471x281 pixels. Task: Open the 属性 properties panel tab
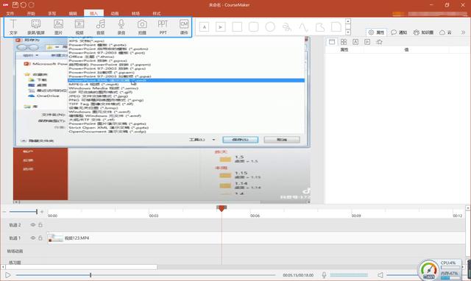pyautogui.click(x=376, y=32)
